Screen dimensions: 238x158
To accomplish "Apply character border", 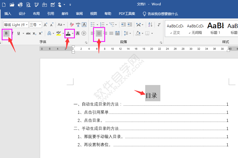I will [x=84, y=25].
